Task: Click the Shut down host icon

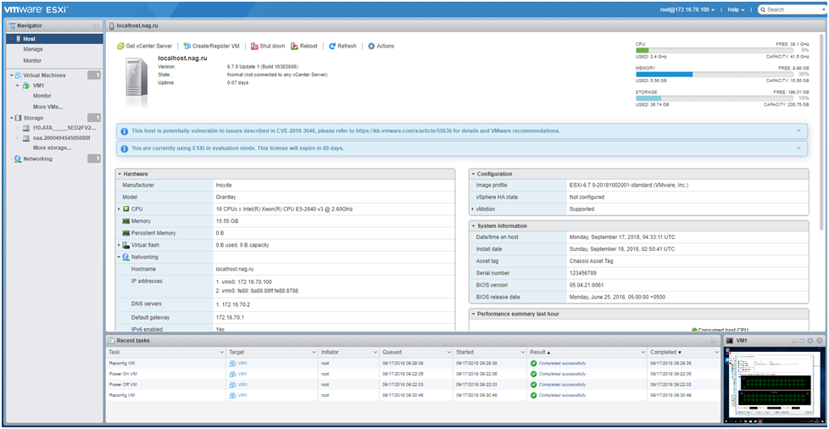Action: (254, 46)
